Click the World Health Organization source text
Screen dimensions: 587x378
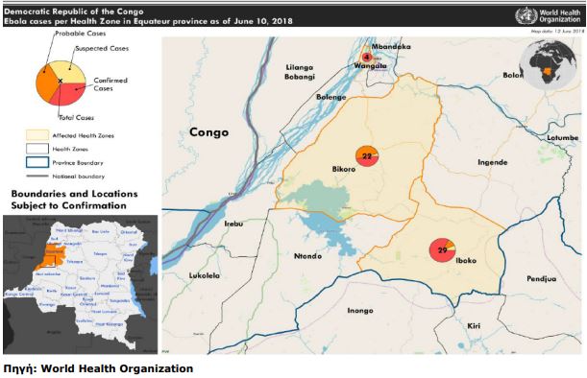pyautogui.click(x=117, y=368)
